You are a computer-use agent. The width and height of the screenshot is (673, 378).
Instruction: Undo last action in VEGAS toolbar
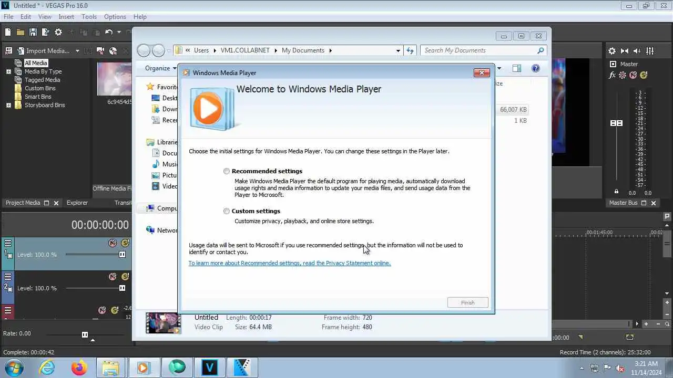tap(108, 32)
